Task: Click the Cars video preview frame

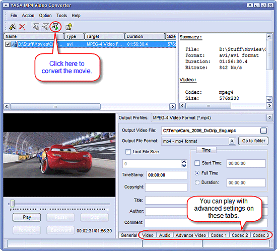Action: (59, 155)
